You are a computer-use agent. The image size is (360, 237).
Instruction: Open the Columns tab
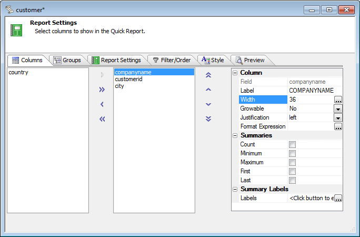(27, 60)
